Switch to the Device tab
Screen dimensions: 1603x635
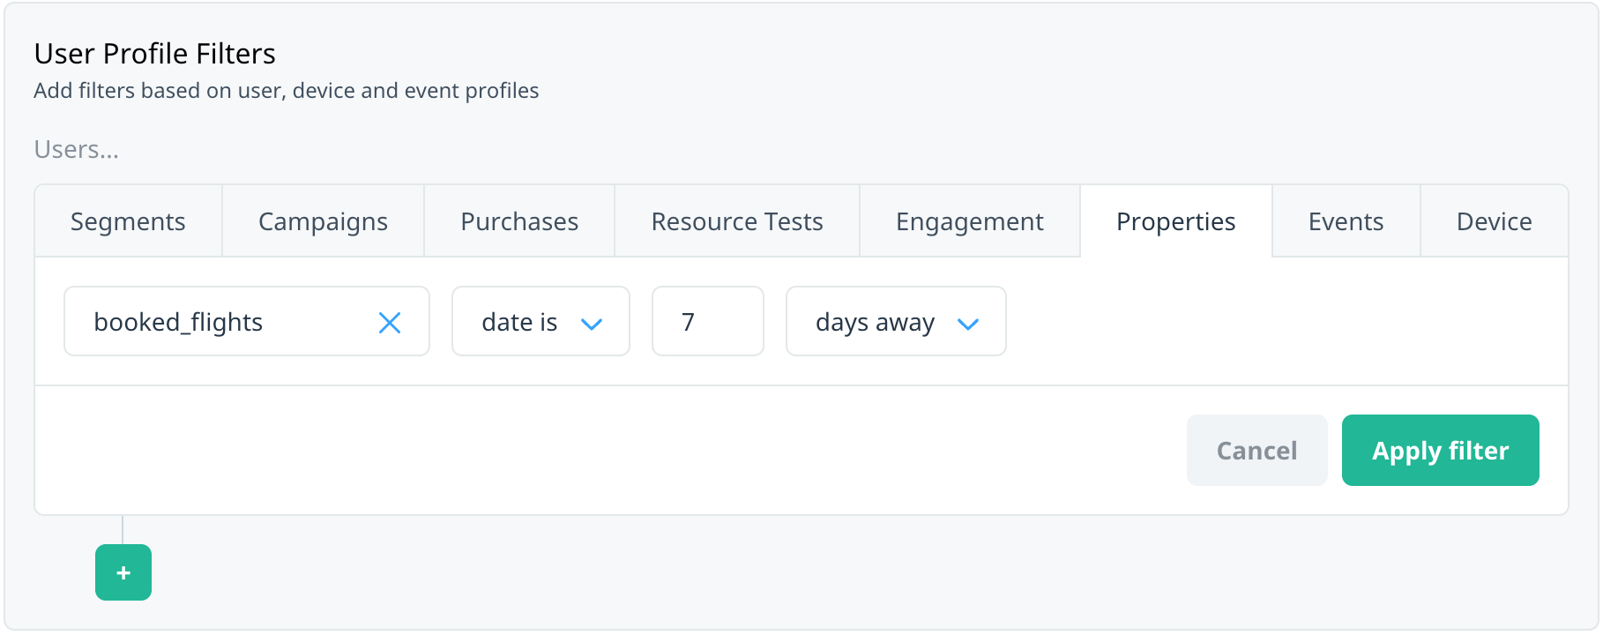tap(1495, 221)
